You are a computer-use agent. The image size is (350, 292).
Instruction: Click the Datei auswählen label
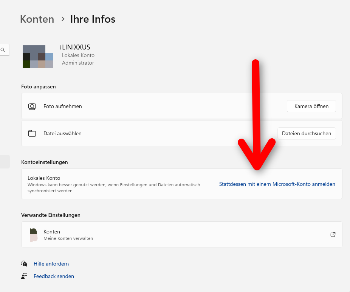(x=62, y=133)
